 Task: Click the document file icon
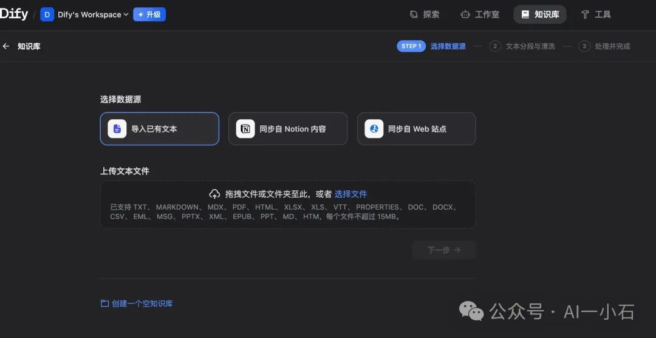(x=117, y=129)
